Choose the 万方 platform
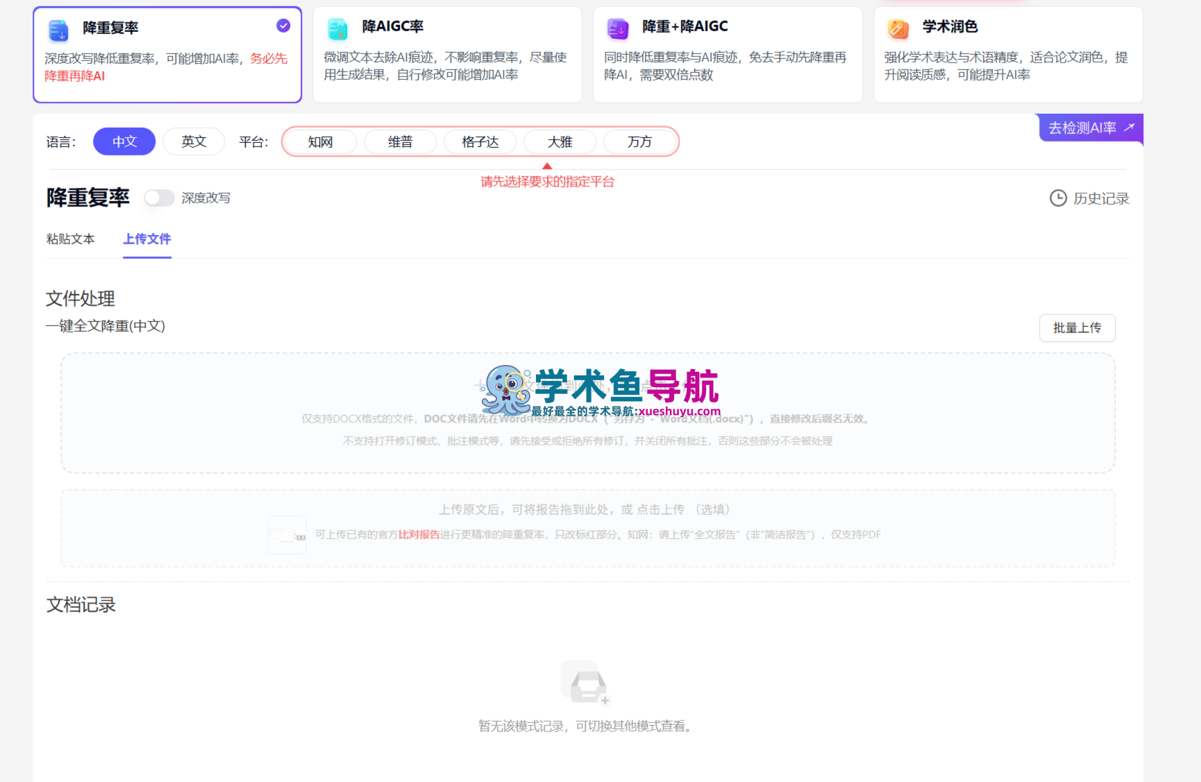Screen dimensions: 1201x782 640,142
